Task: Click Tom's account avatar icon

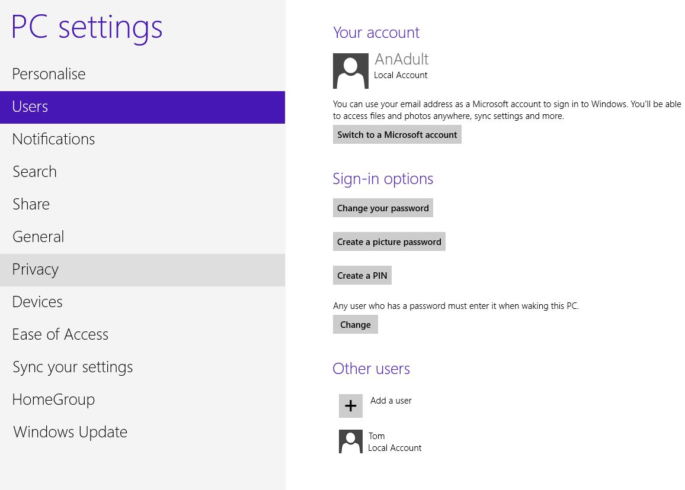Action: pos(350,441)
